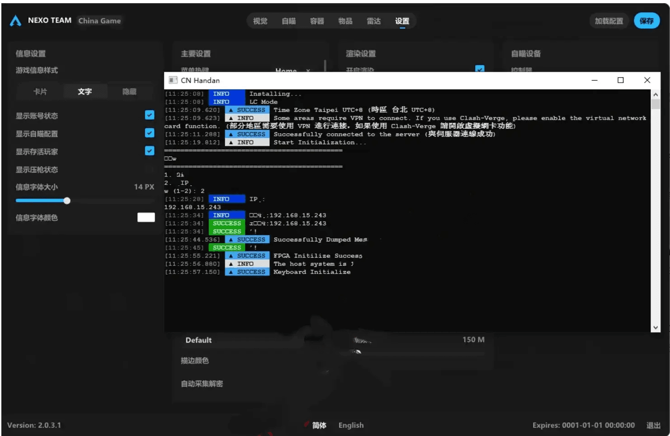Image resolution: width=670 pixels, height=436 pixels.
Task: Select the 卡片 info style option
Action: coord(40,92)
